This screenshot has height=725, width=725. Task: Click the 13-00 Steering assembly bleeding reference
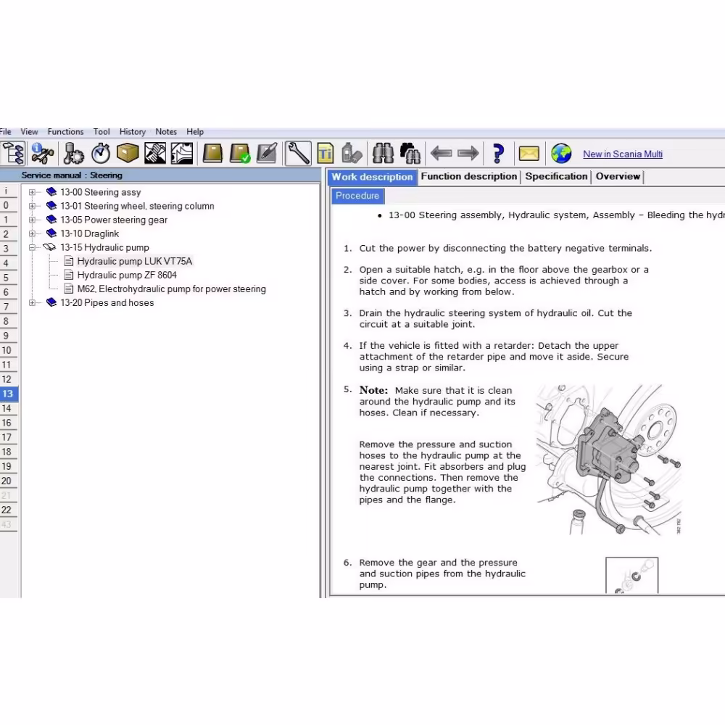[556, 215]
